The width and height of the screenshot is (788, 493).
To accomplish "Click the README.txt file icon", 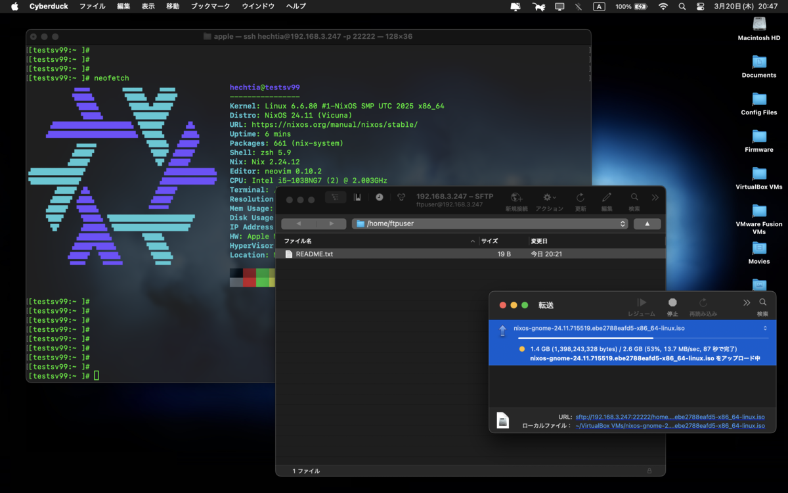I will pyautogui.click(x=288, y=254).
